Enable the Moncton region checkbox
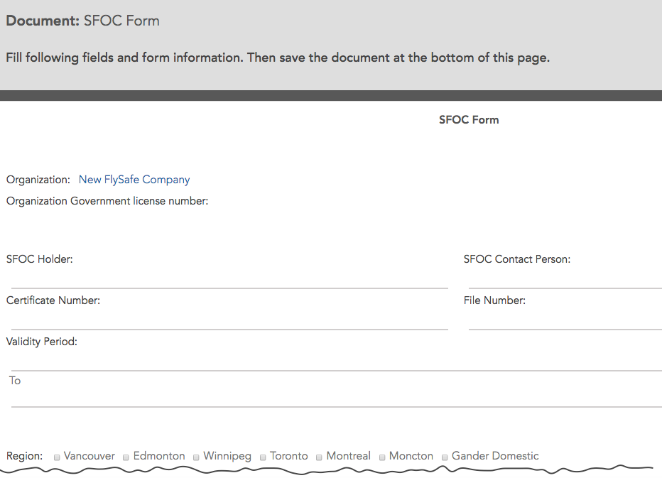The width and height of the screenshot is (662, 478). pyautogui.click(x=381, y=457)
